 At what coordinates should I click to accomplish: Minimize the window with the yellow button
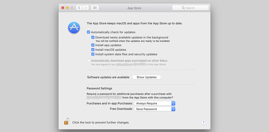click(67, 8)
